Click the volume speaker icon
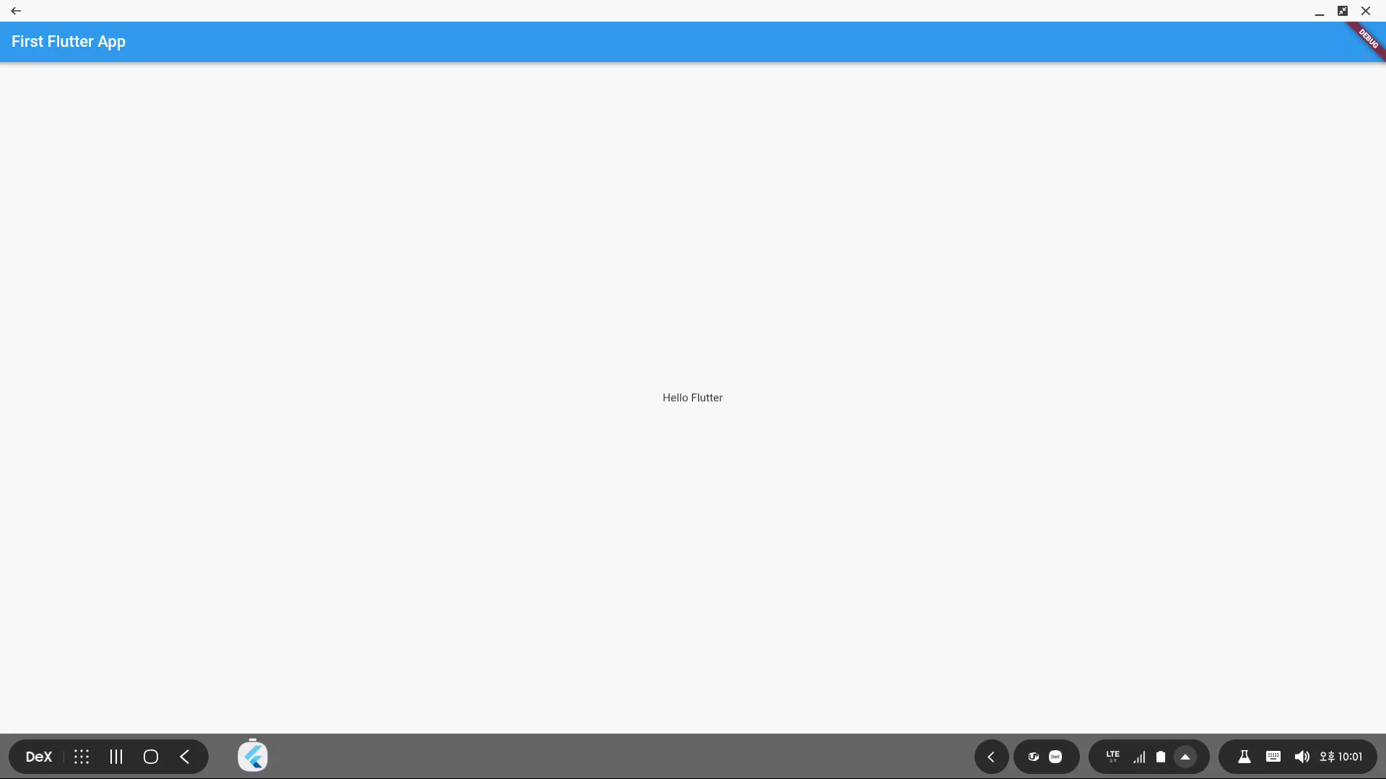This screenshot has width=1386, height=779. coord(1302,757)
